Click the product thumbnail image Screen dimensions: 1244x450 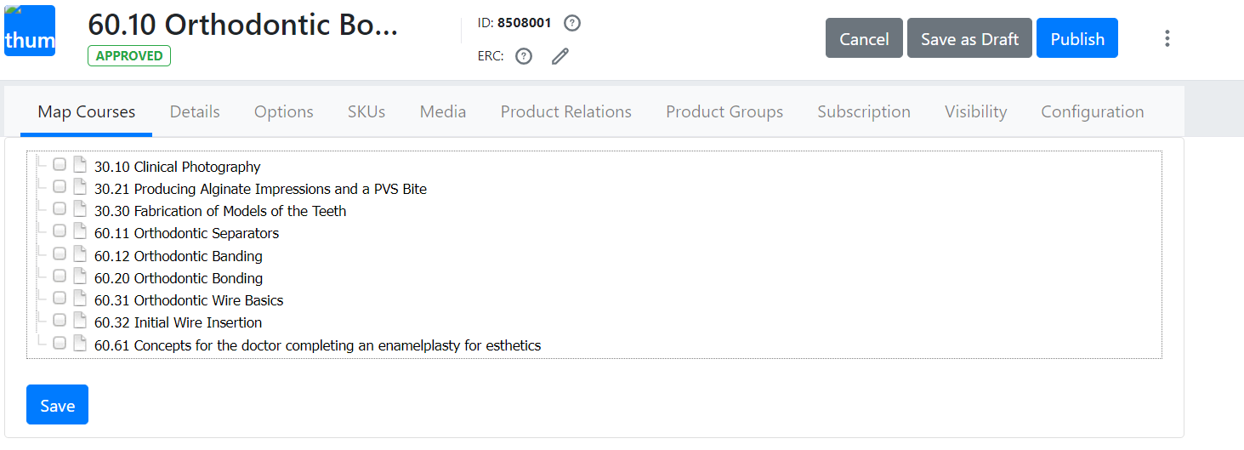(x=30, y=31)
